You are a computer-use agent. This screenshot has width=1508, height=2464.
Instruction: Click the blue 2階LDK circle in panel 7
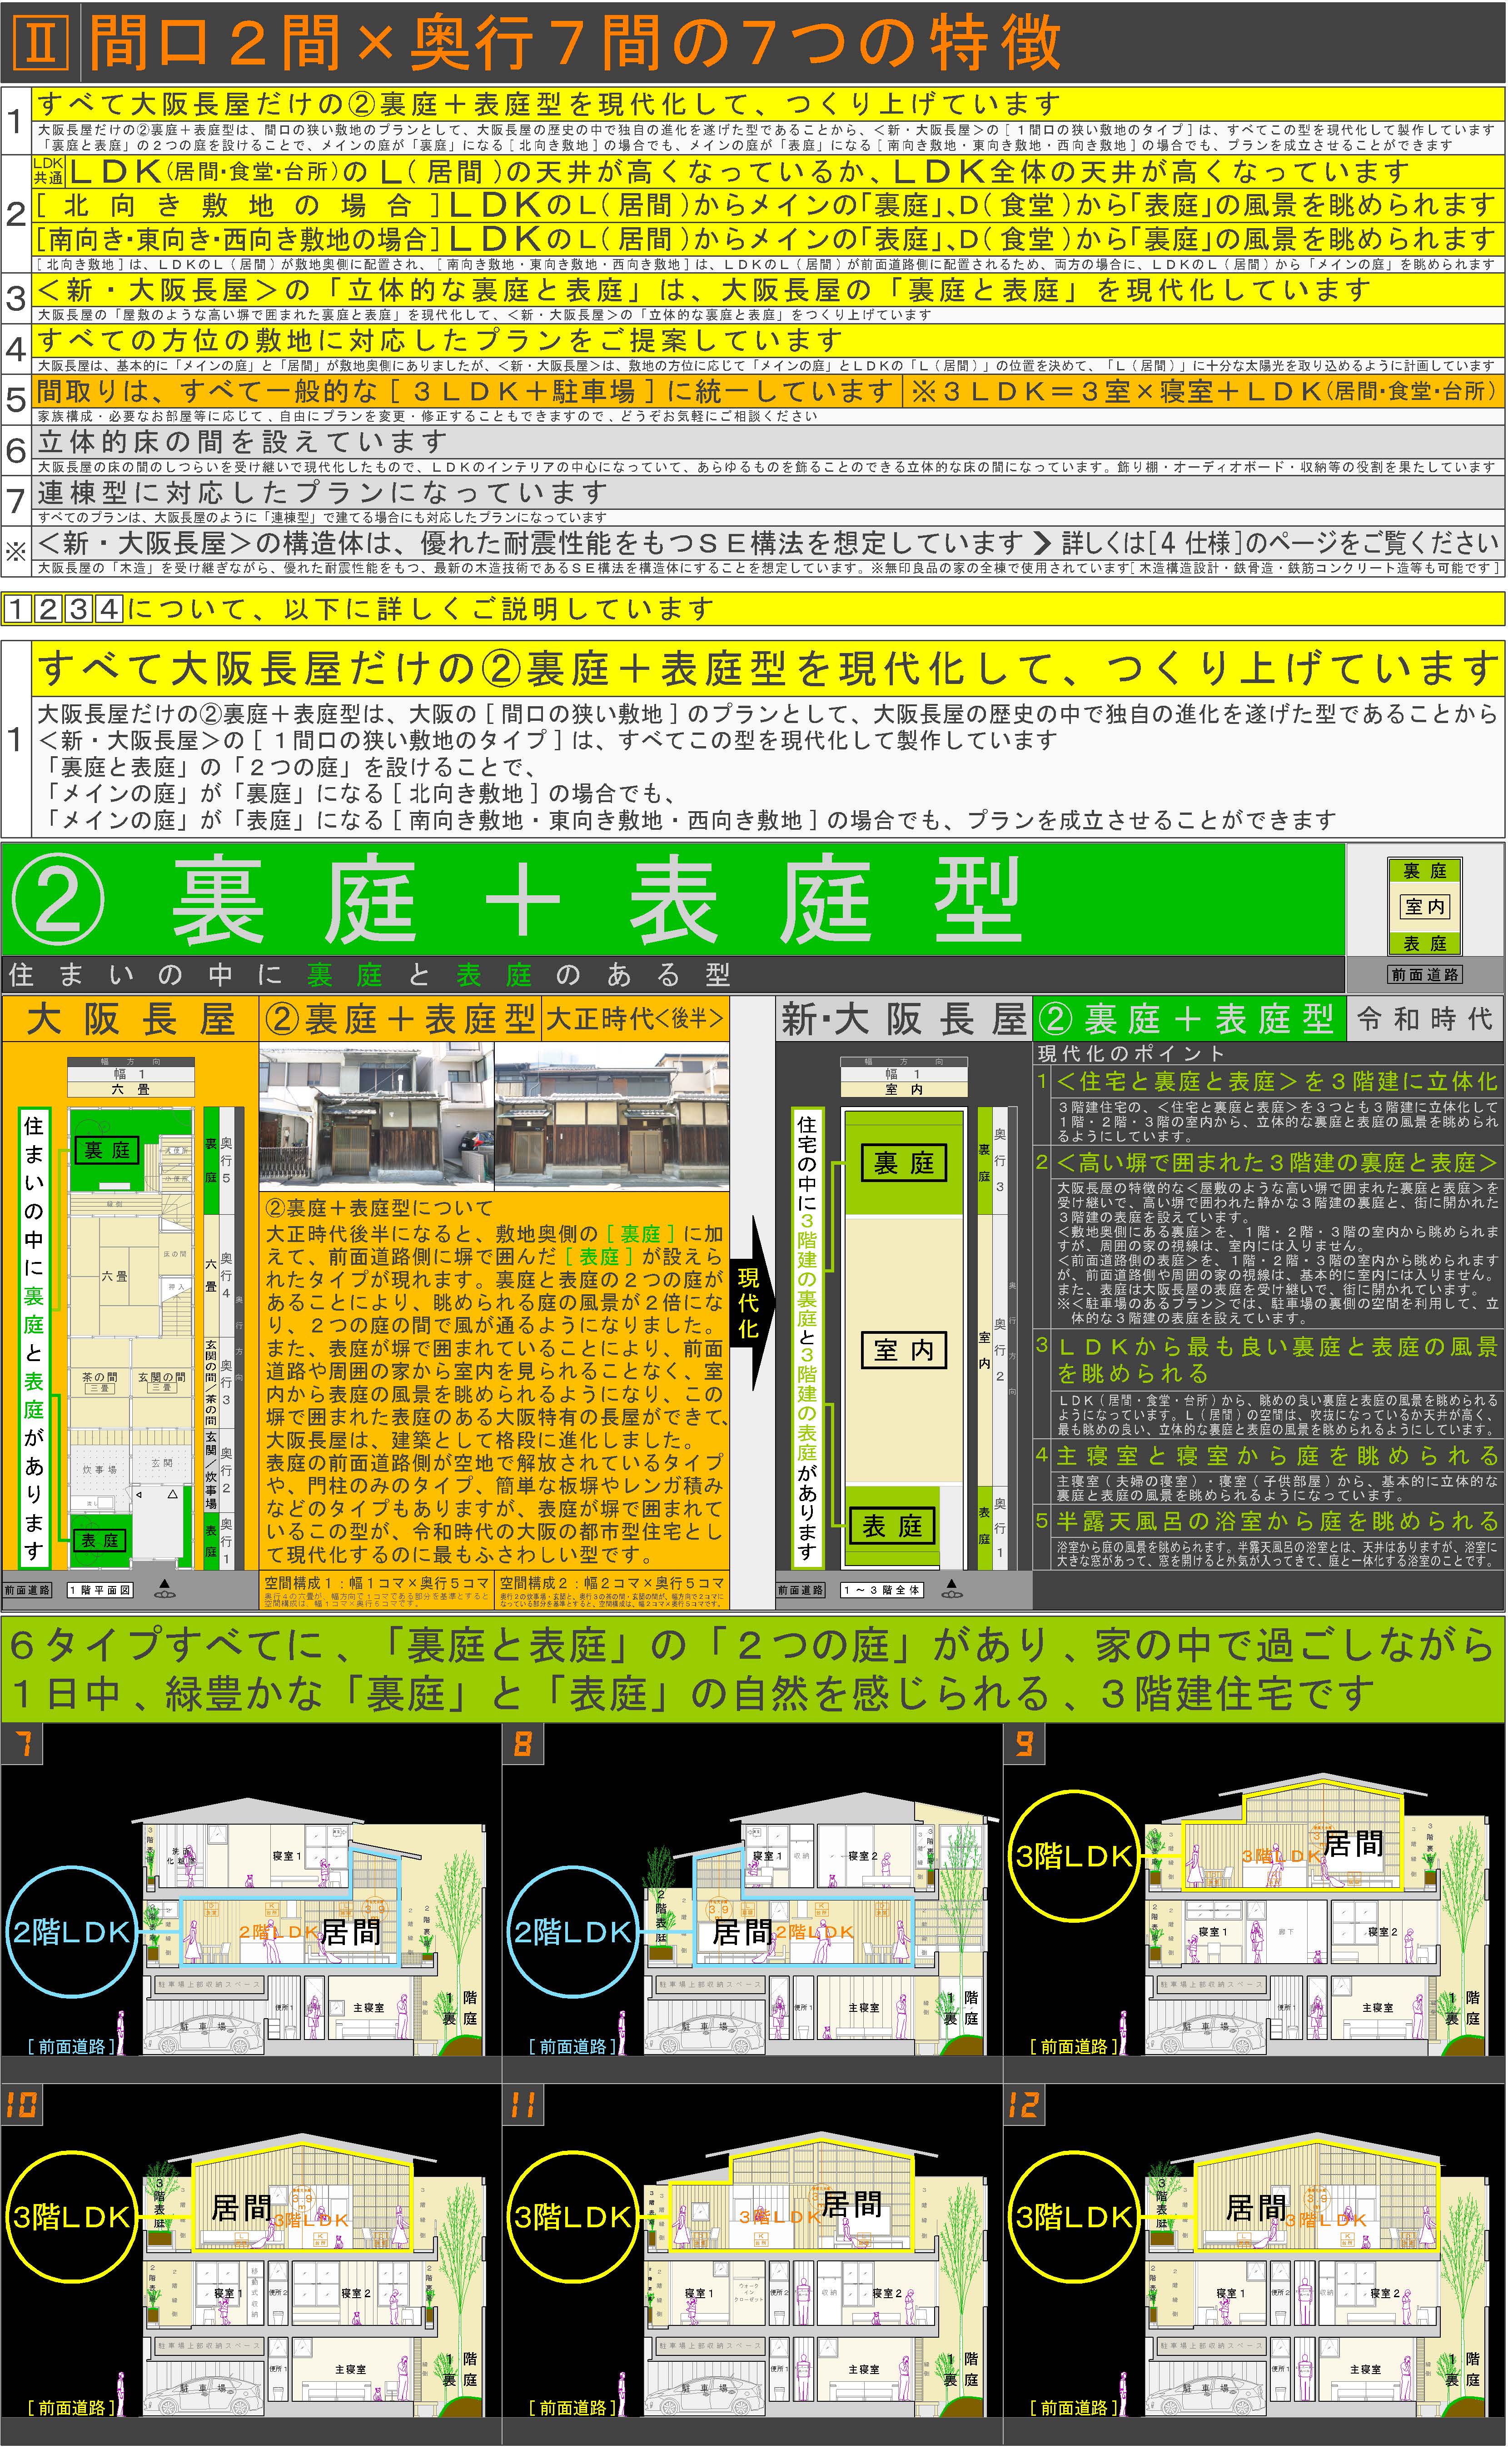pos(71,1932)
